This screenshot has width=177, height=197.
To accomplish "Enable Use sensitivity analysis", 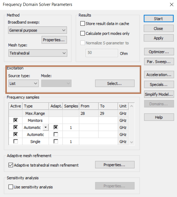I will click(11, 187).
